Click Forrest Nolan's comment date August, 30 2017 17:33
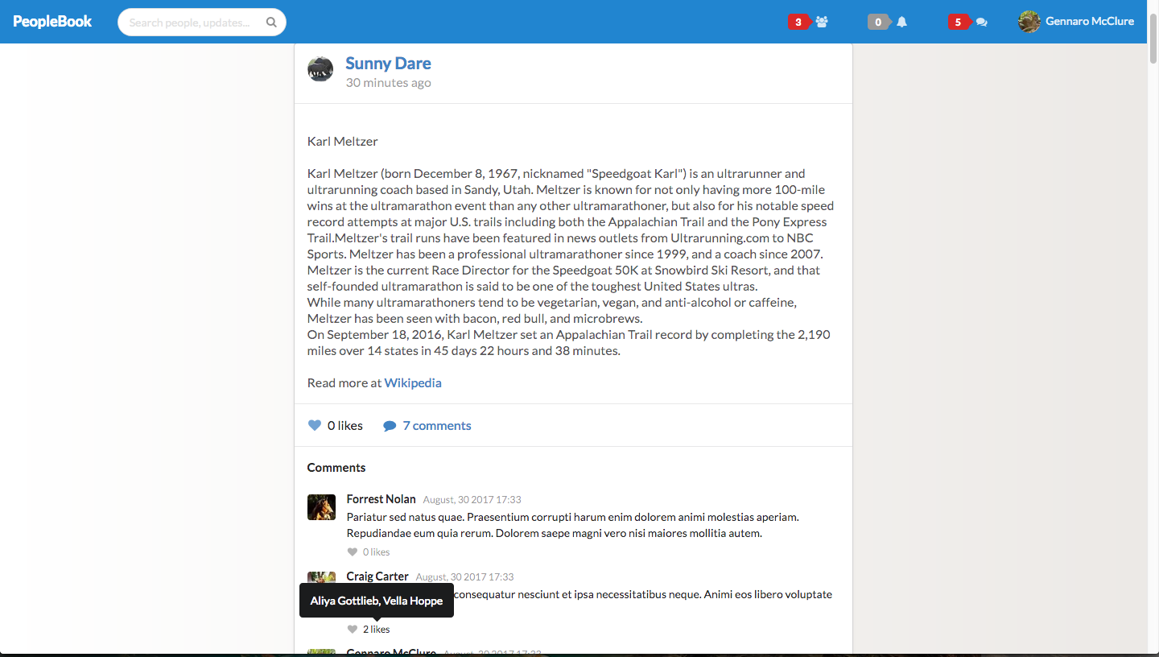 (x=472, y=500)
